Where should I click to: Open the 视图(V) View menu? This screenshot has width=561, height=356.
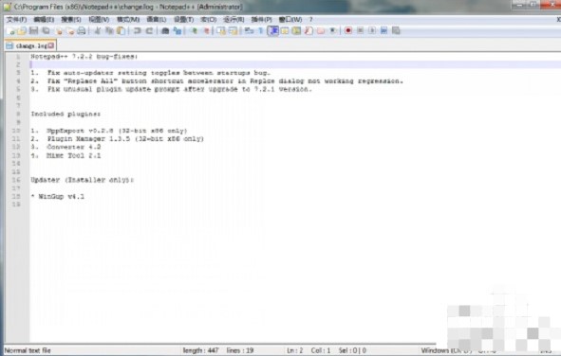(99, 19)
